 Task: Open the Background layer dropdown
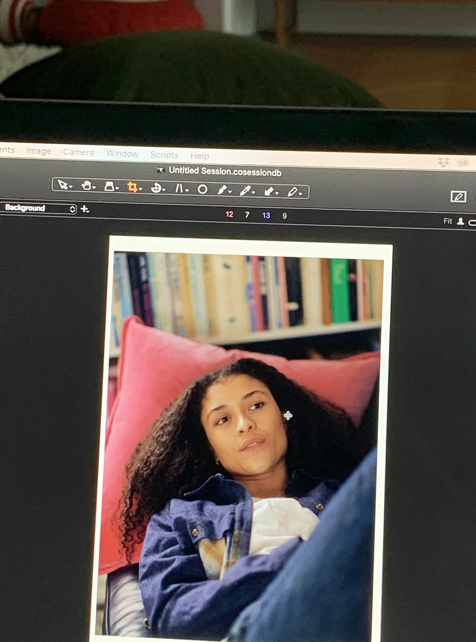pos(38,208)
